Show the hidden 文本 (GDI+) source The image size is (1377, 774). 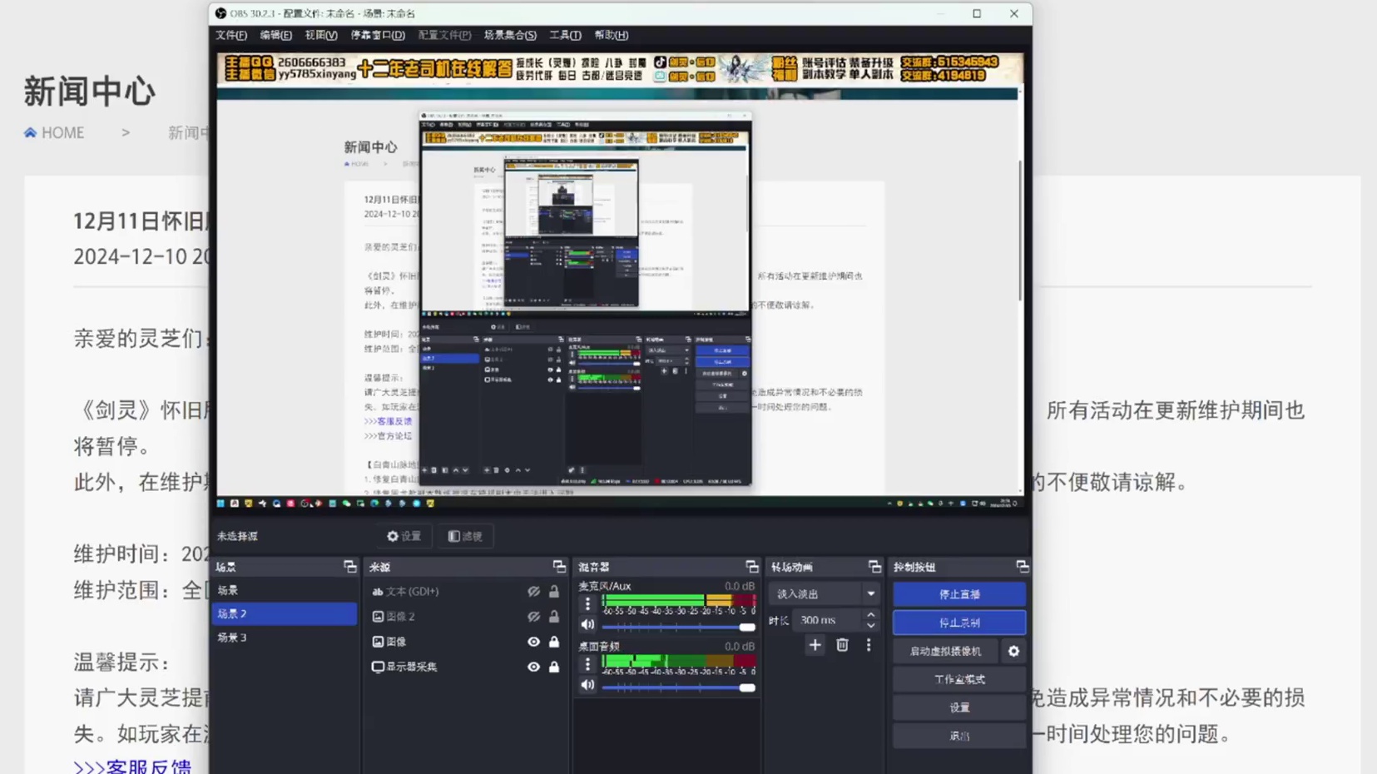[533, 591]
